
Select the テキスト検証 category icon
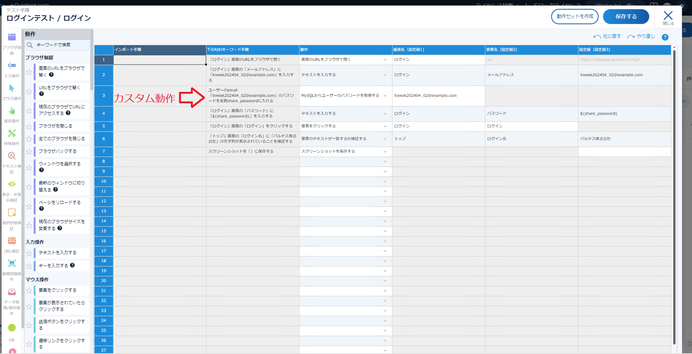(x=12, y=156)
